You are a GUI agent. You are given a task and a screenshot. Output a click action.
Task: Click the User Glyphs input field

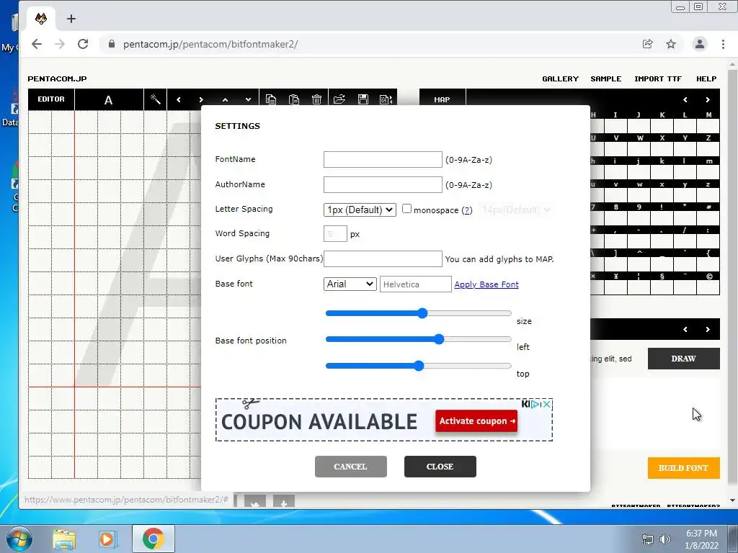point(383,258)
